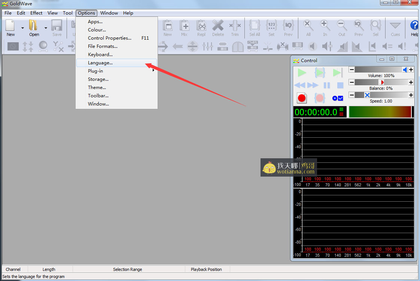Click the pause button in Control
Image resolution: width=420 pixels, height=281 pixels.
327,85
